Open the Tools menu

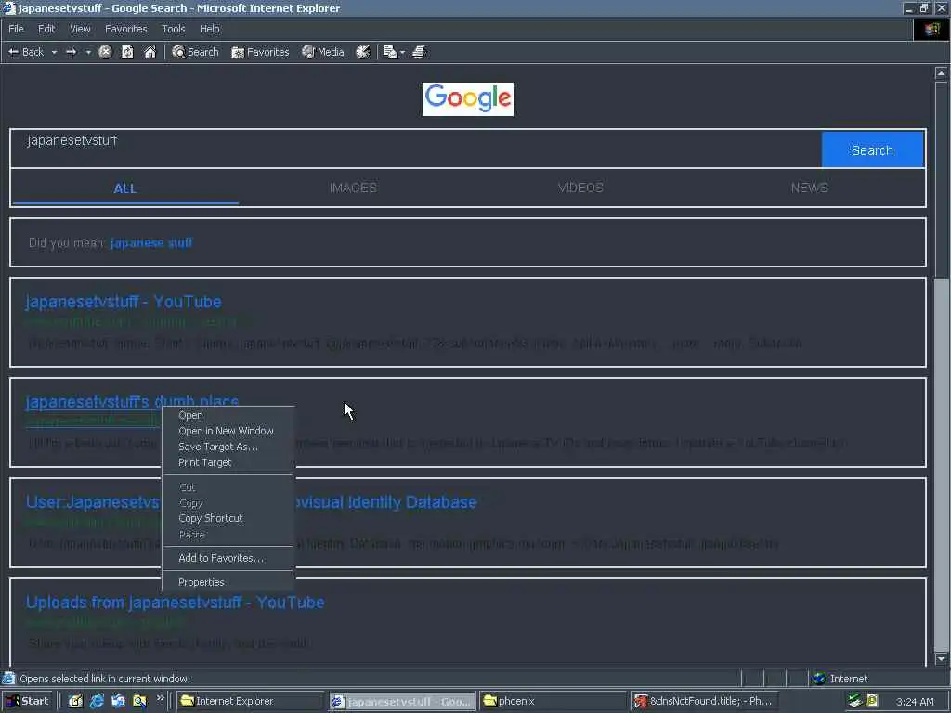173,29
